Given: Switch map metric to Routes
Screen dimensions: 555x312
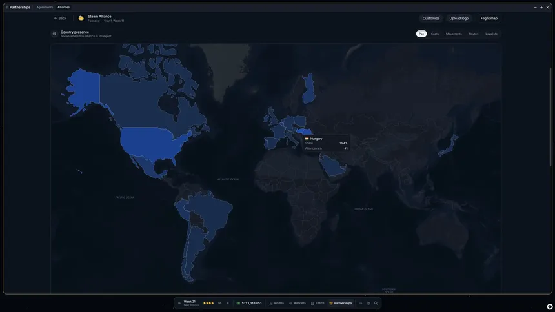Looking at the screenshot, I should (474, 34).
